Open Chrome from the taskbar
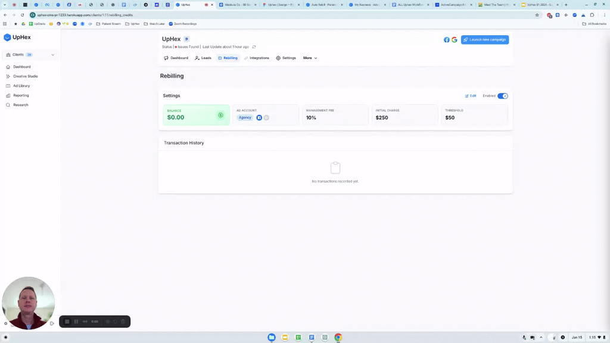The height and width of the screenshot is (343, 610). (338, 337)
